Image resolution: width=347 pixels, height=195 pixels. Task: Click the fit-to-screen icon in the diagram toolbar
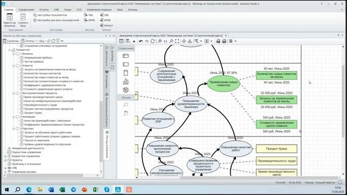point(177,41)
